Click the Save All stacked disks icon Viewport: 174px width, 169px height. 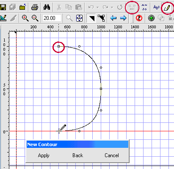(x=13, y=7)
